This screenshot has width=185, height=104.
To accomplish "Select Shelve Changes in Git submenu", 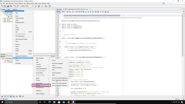I will (x=41, y=94).
